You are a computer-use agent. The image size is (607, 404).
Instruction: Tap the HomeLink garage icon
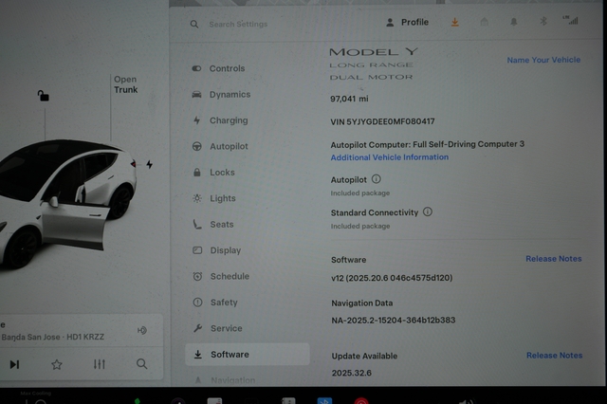pos(484,22)
